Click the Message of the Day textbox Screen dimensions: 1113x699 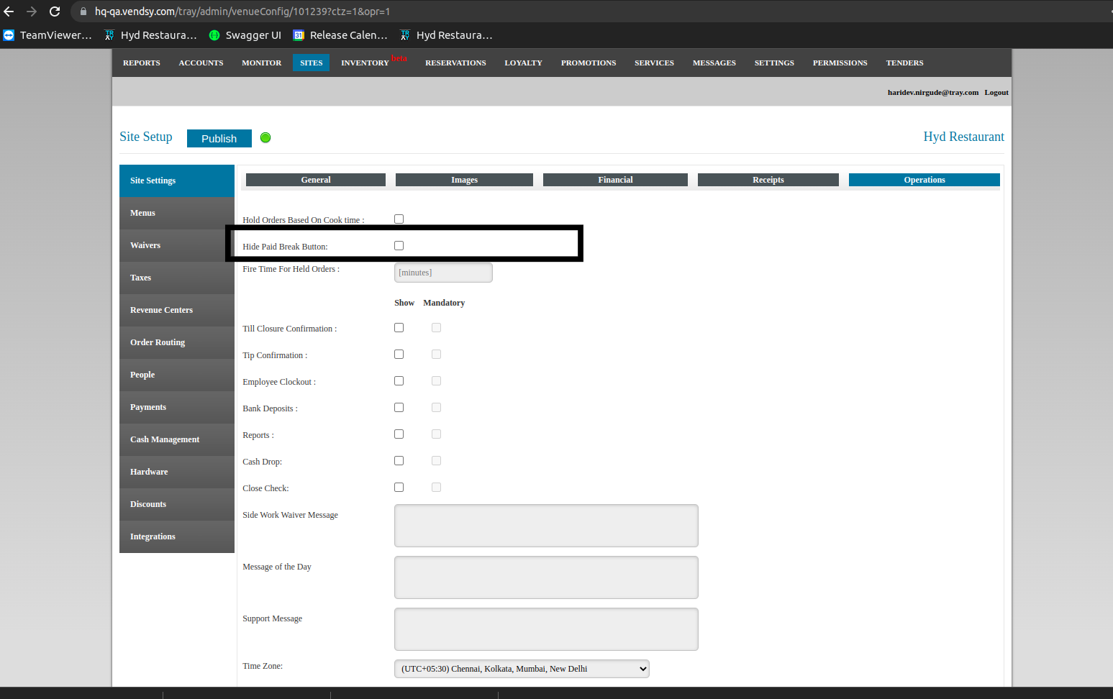pyautogui.click(x=546, y=577)
